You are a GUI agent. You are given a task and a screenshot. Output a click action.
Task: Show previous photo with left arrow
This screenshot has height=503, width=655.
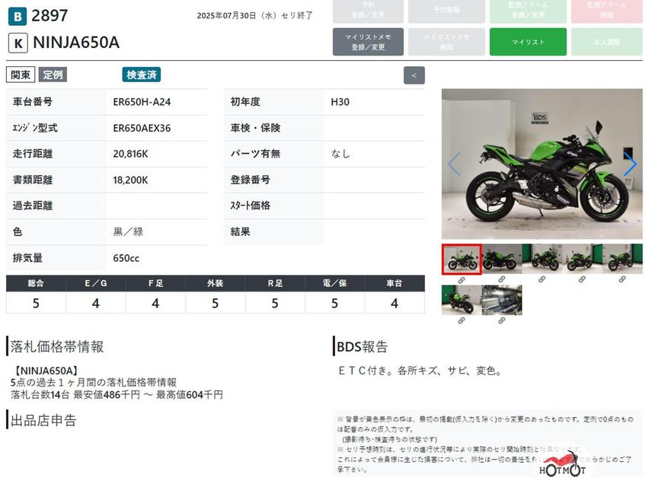(454, 164)
